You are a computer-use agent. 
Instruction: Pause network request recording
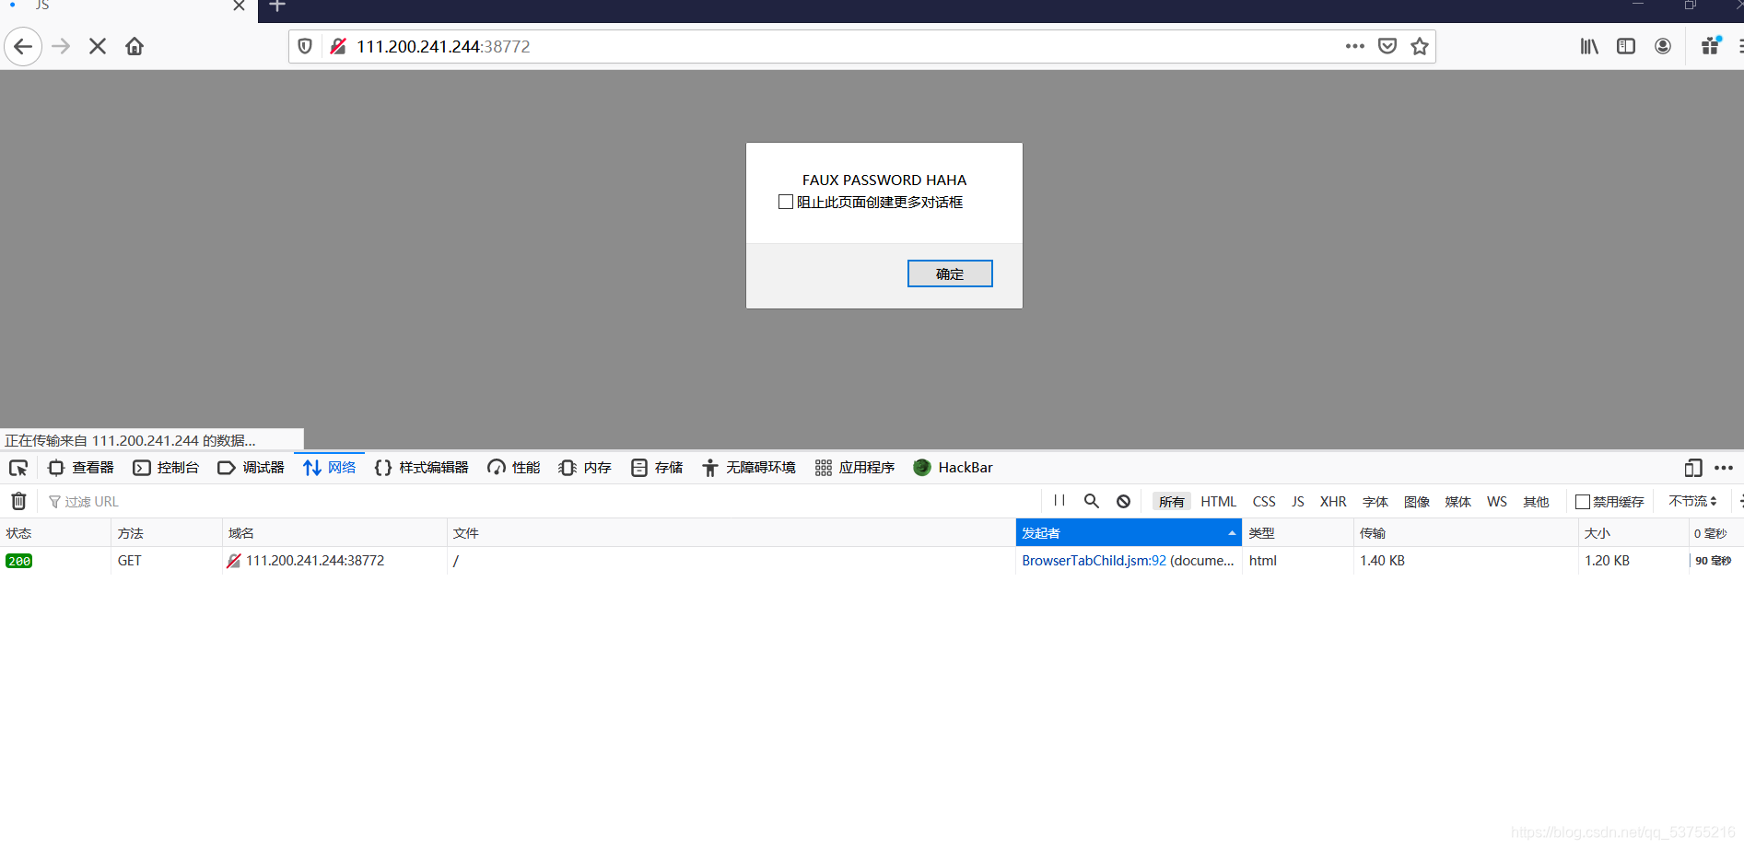1059,501
